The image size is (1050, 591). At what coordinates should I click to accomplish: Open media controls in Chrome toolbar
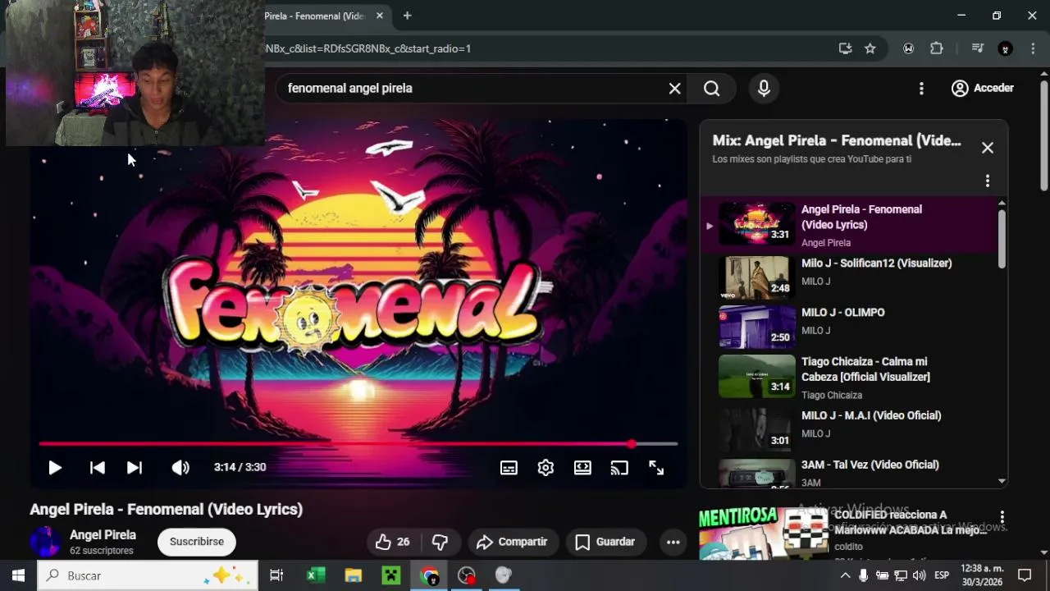(977, 48)
